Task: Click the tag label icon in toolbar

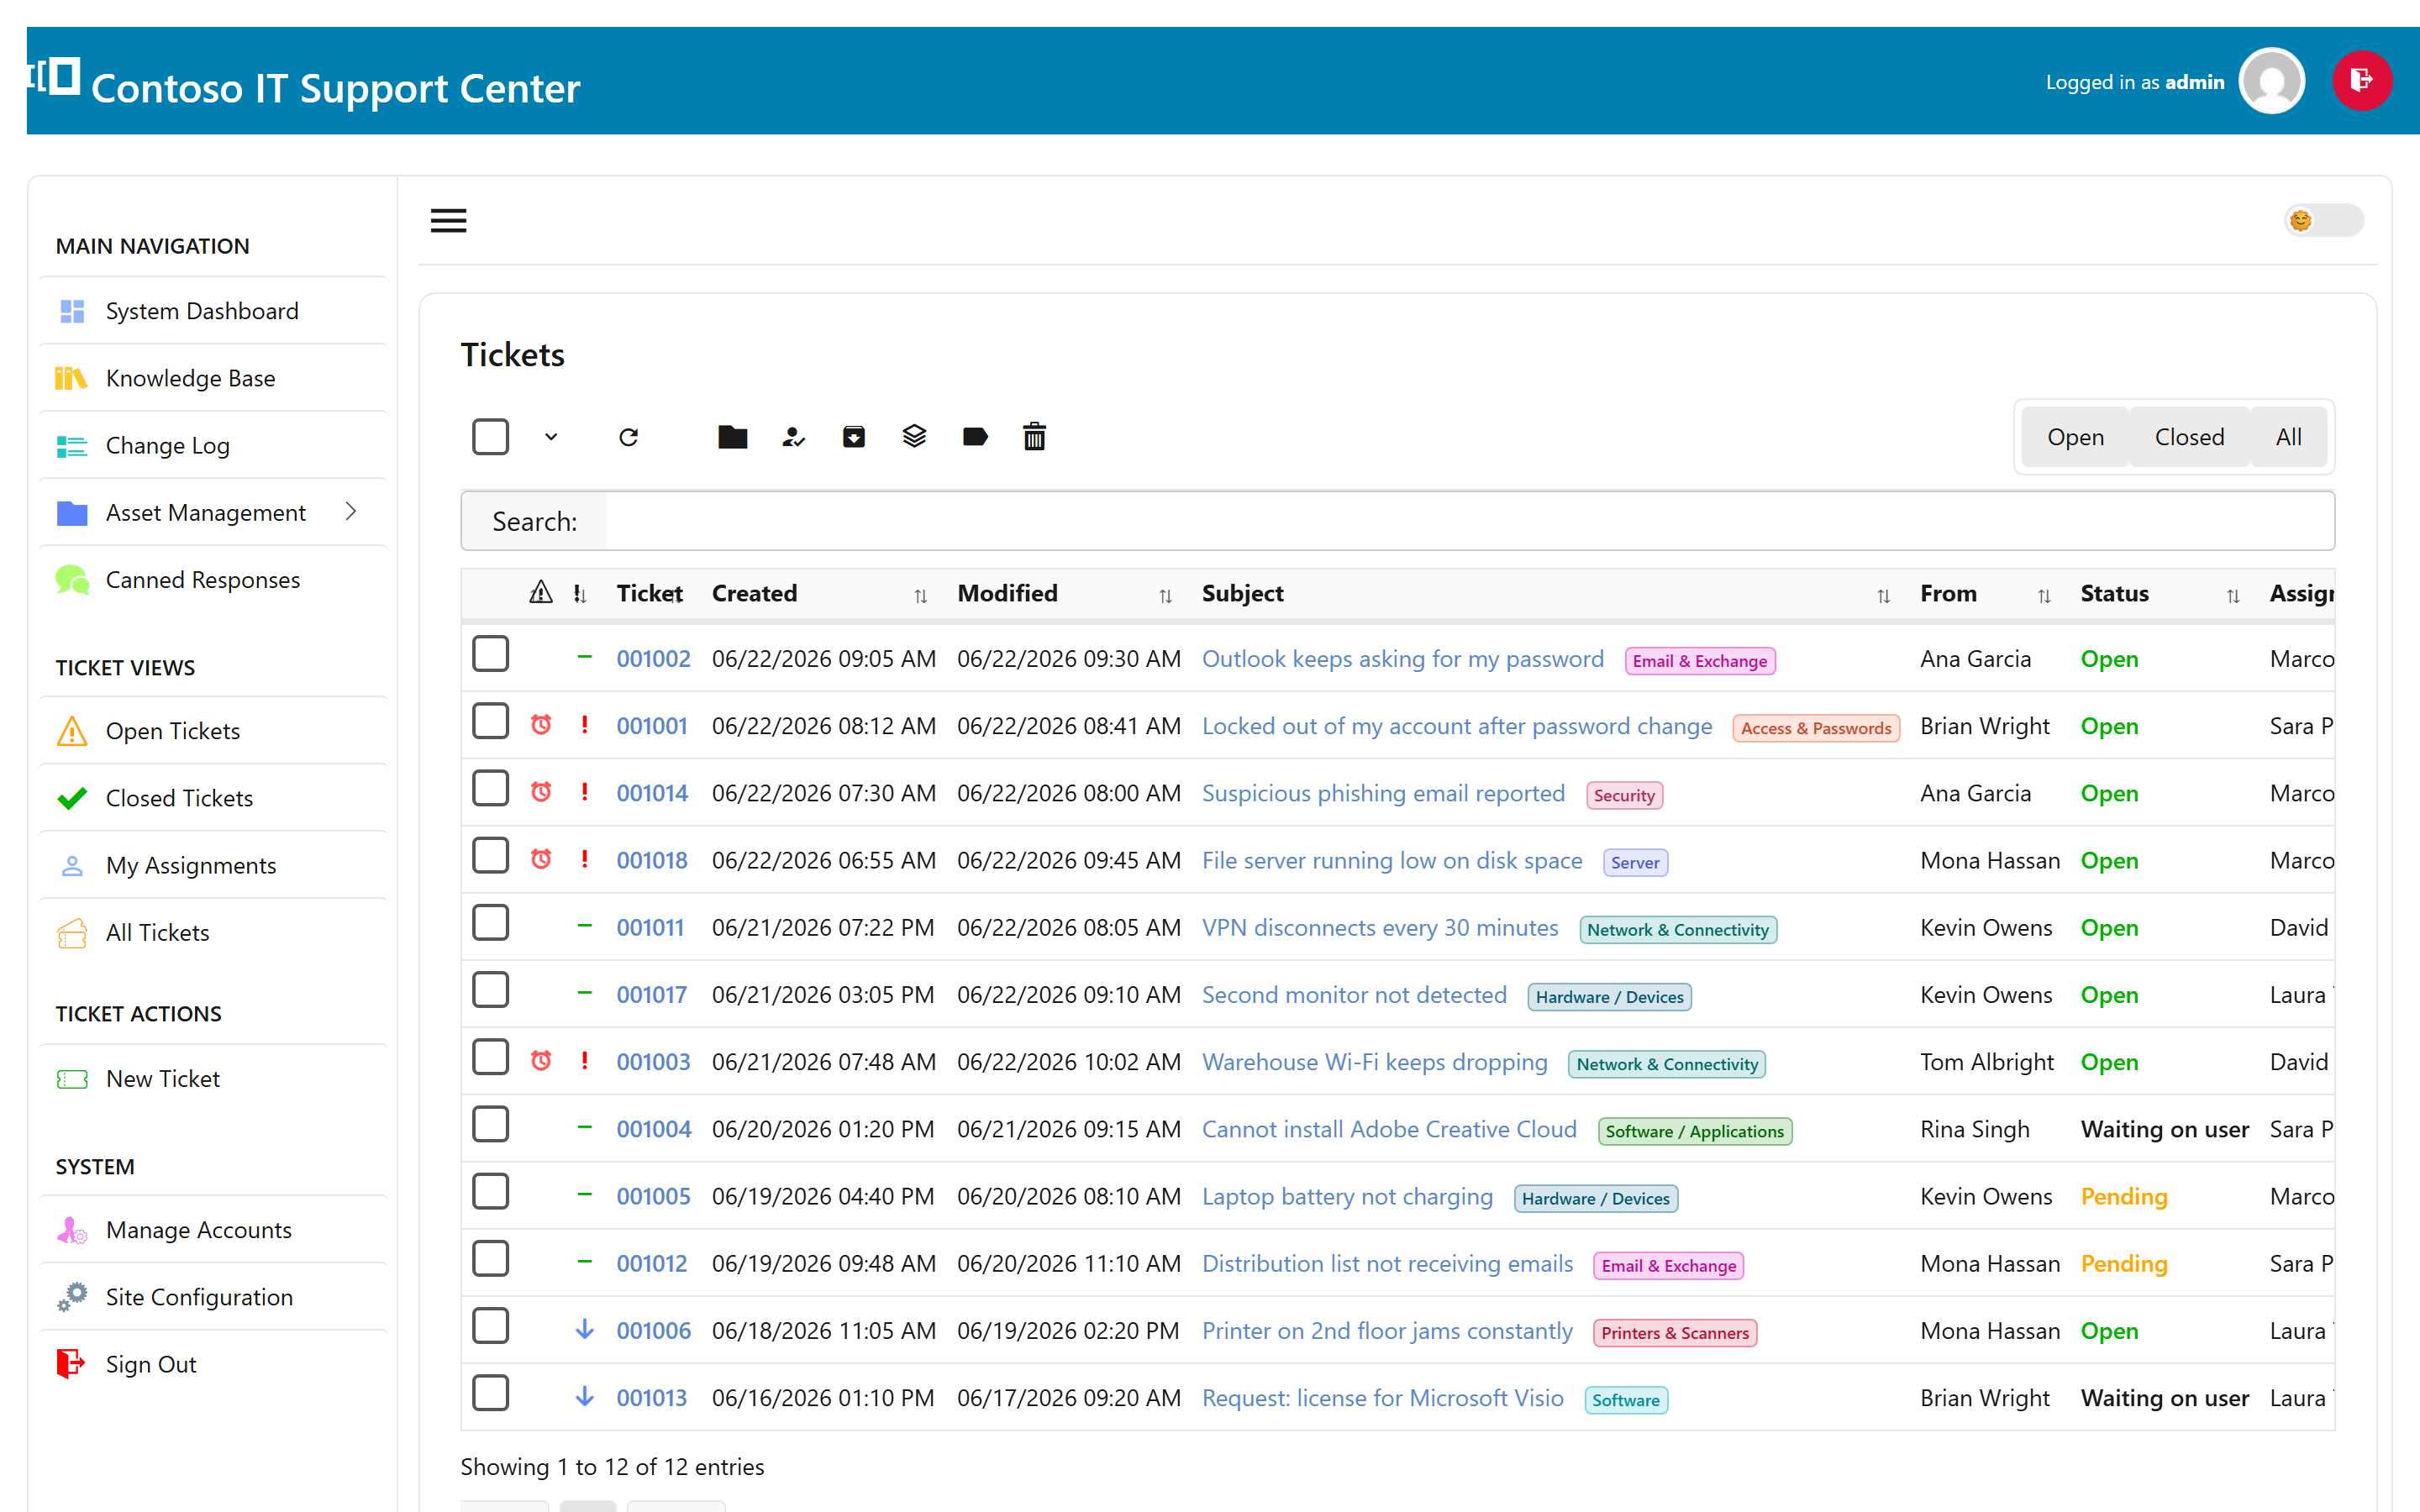Action: pyautogui.click(x=975, y=437)
